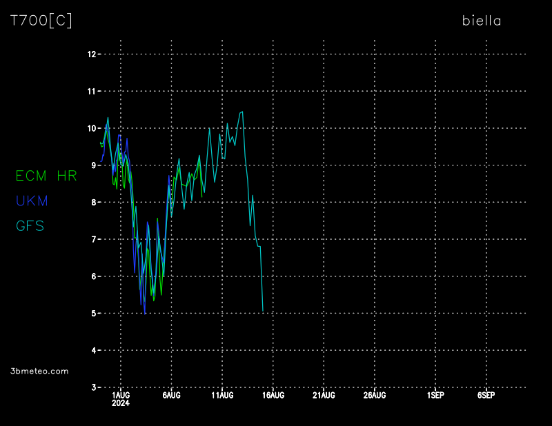552x426 pixels.
Task: Click the 1SEP date label
Action: [x=435, y=396]
